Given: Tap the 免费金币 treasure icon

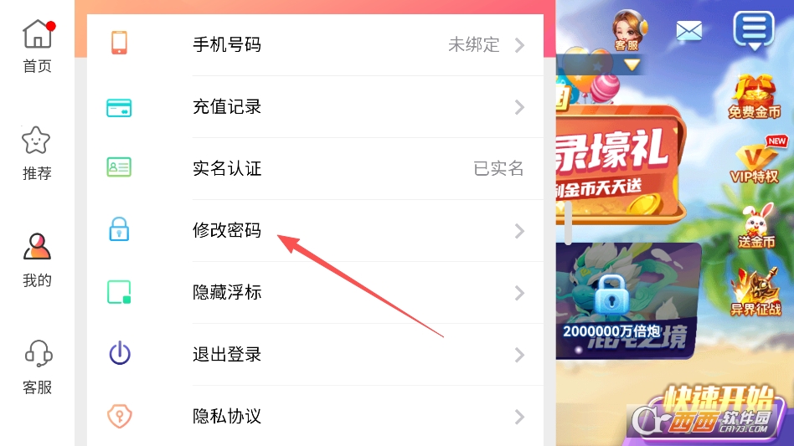Looking at the screenshot, I should (755, 96).
